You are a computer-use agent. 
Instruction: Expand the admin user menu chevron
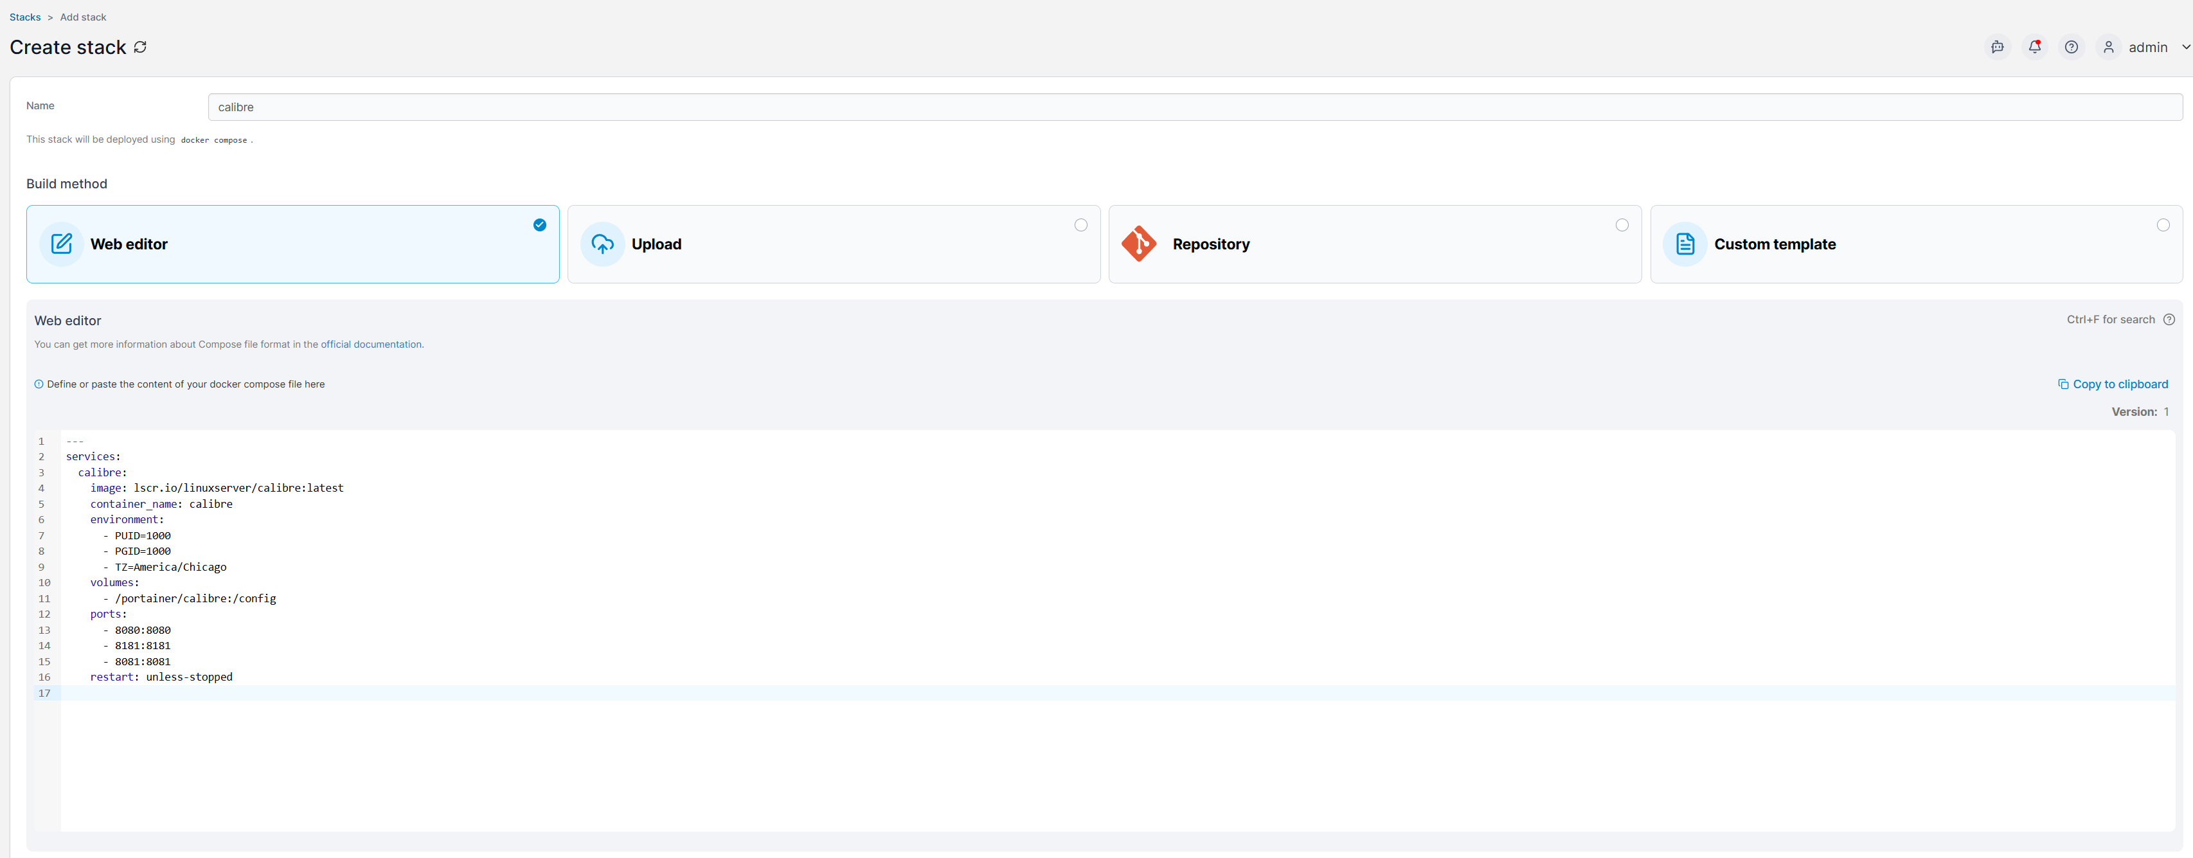click(x=2185, y=47)
